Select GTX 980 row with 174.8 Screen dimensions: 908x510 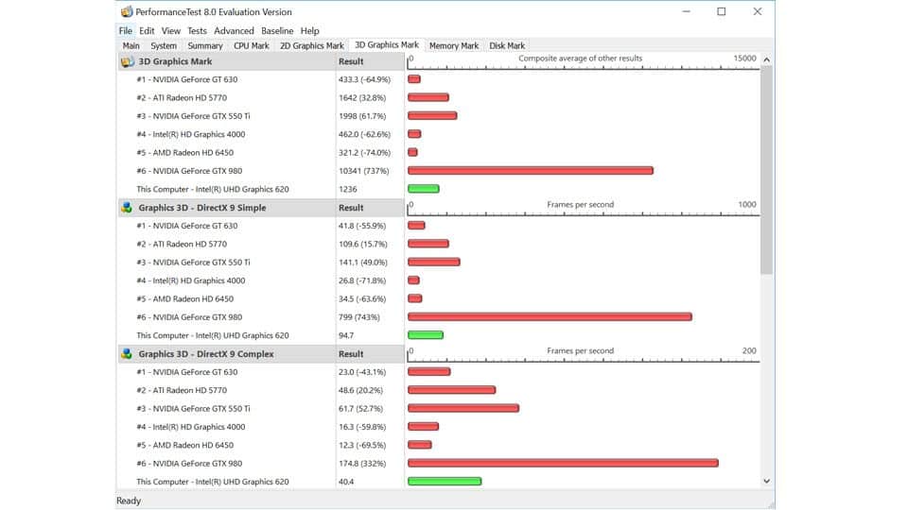(438, 463)
